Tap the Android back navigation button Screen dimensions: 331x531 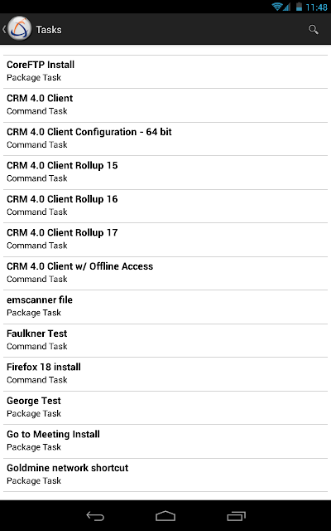pos(95,516)
